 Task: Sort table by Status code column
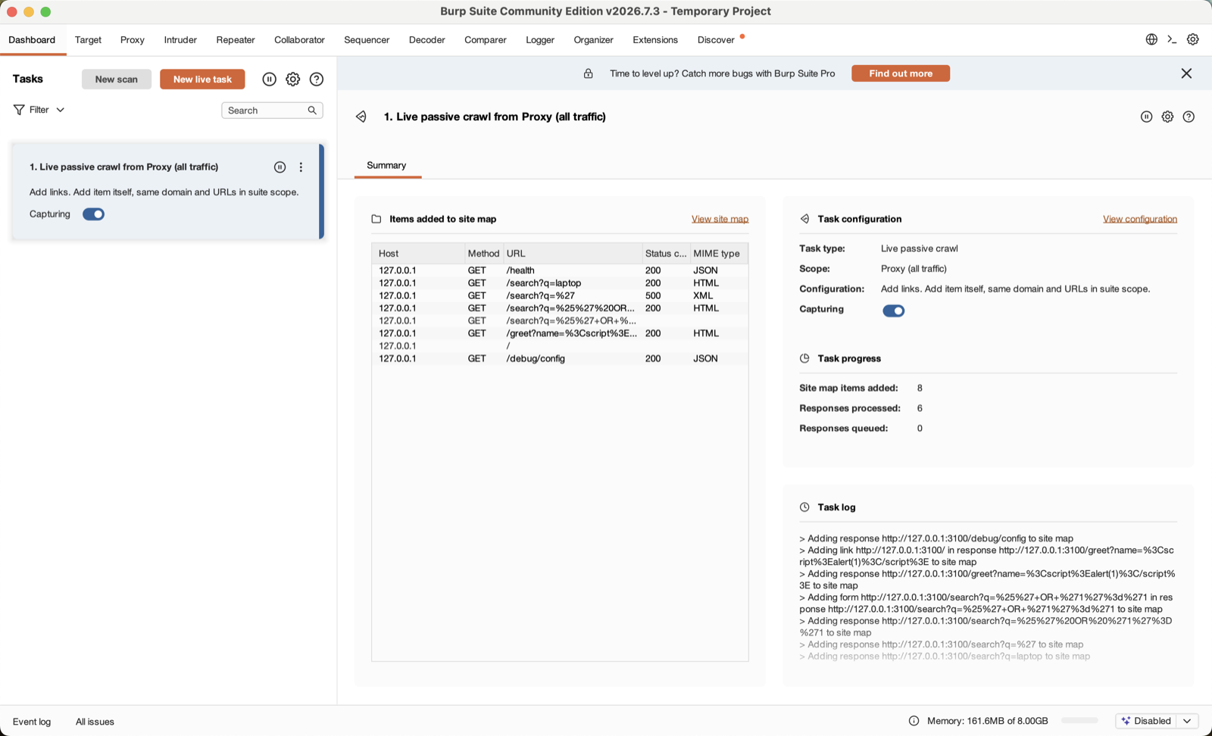[x=666, y=254]
